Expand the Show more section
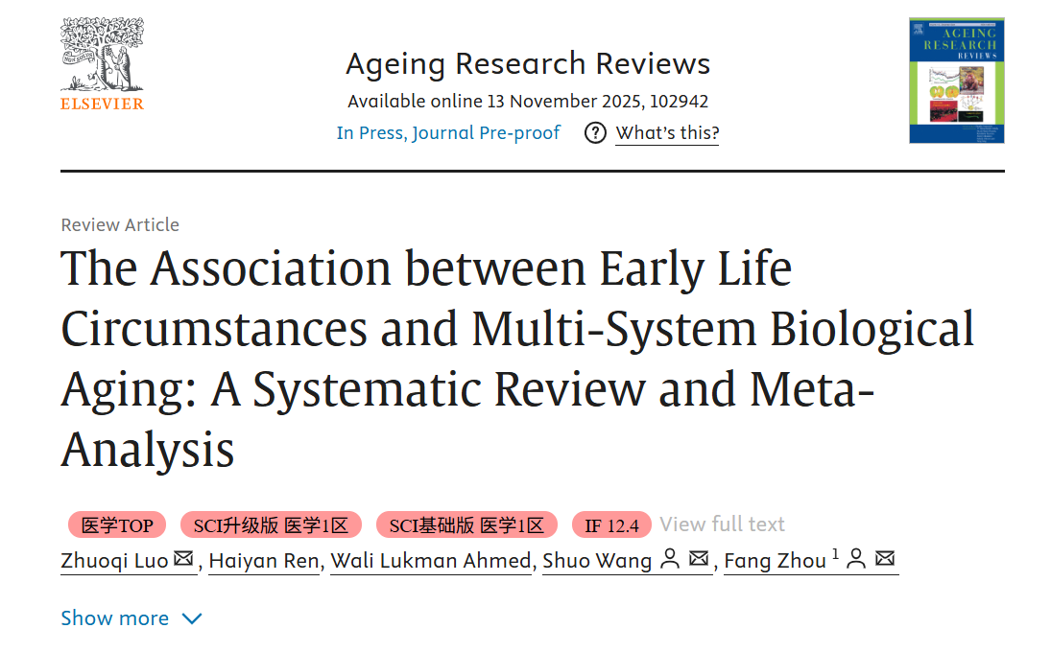The image size is (1051, 652). [115, 618]
